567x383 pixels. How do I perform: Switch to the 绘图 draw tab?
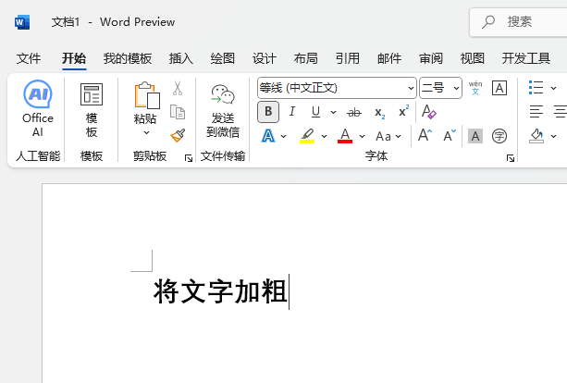222,58
